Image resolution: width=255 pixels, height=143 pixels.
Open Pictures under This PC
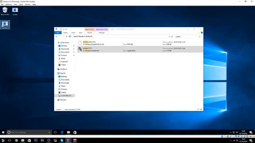[64, 89]
